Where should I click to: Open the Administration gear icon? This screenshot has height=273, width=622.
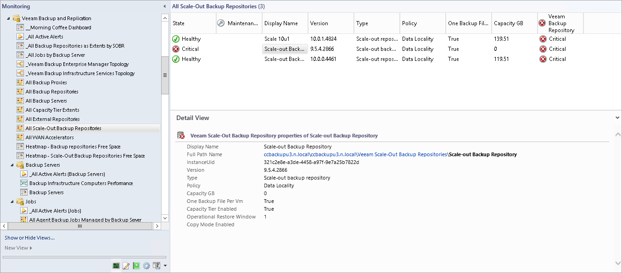pyautogui.click(x=146, y=266)
